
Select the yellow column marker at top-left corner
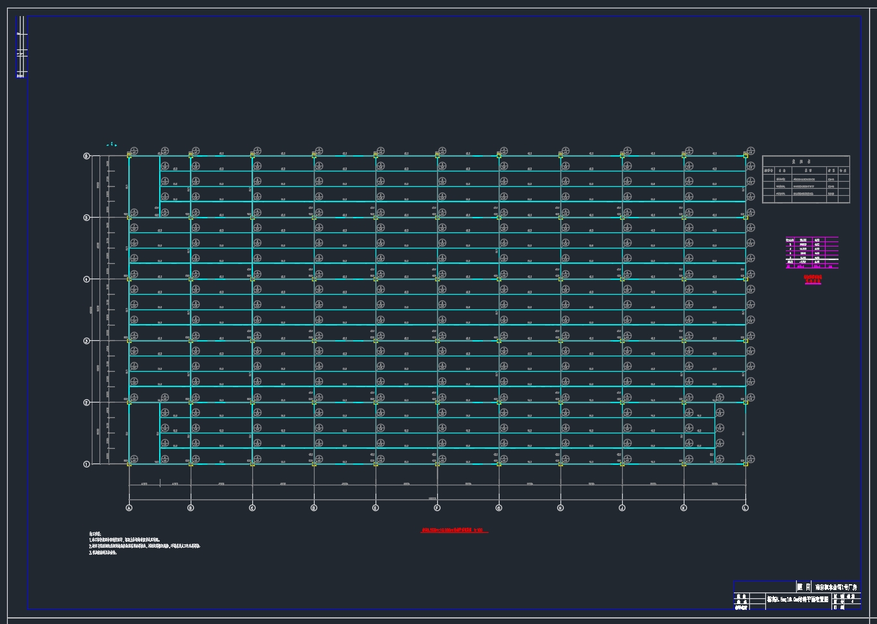(x=129, y=155)
